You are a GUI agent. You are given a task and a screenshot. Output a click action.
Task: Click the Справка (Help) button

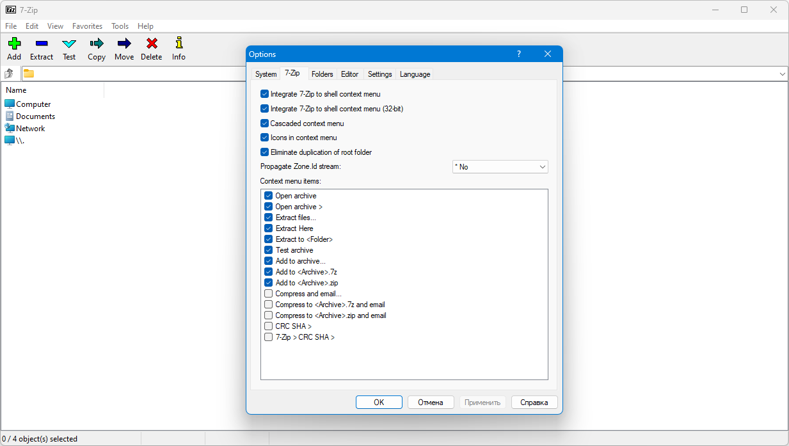[534, 402]
